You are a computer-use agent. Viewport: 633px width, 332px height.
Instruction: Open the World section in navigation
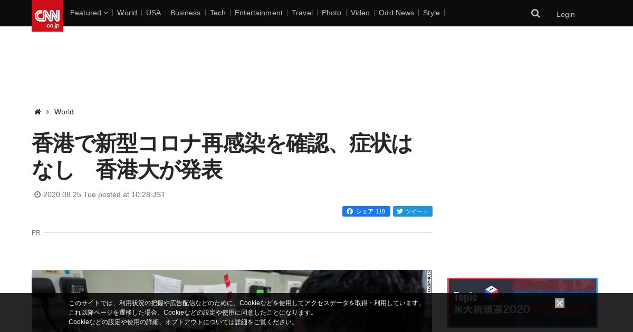(x=127, y=13)
